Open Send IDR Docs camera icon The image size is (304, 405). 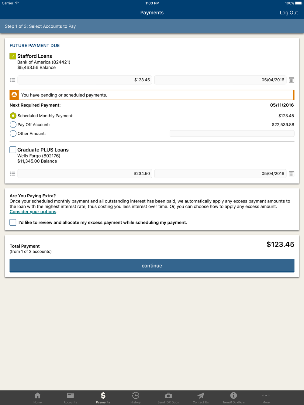tap(168, 396)
